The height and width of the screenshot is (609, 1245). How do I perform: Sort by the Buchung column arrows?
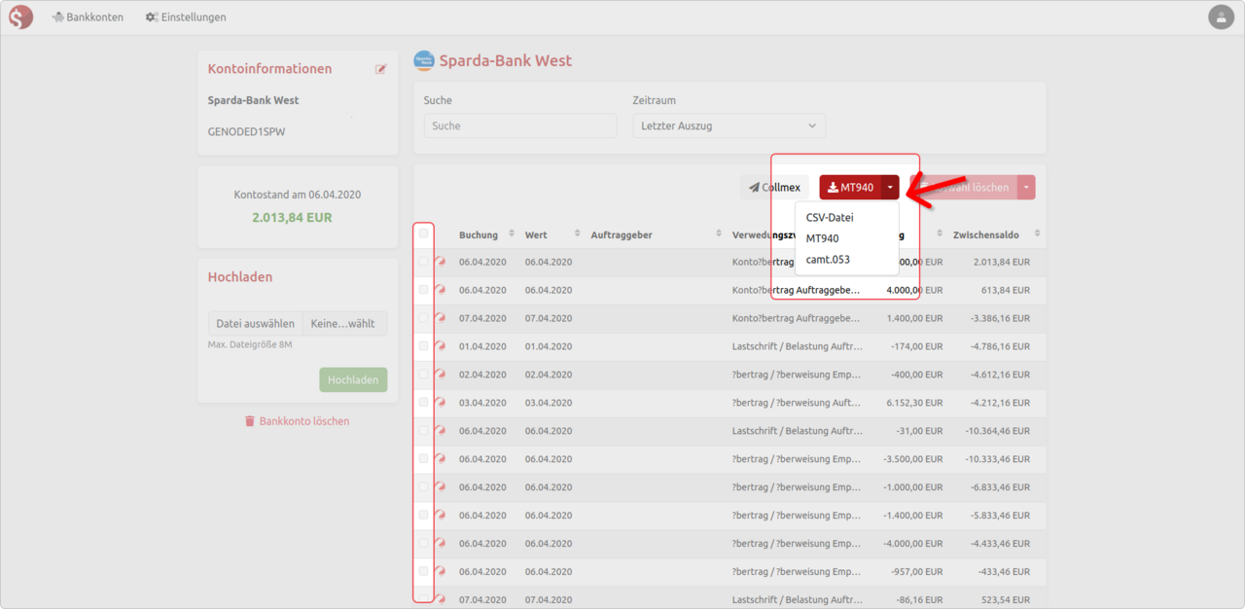509,234
